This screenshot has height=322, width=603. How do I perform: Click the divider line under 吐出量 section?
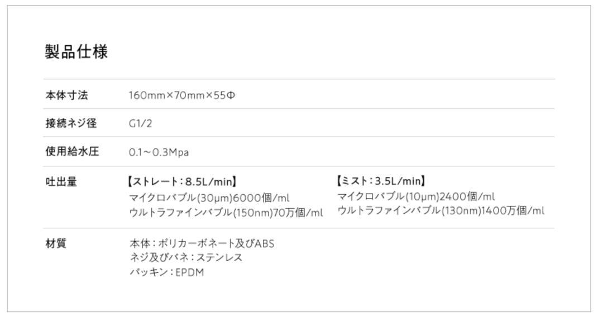coord(299,228)
